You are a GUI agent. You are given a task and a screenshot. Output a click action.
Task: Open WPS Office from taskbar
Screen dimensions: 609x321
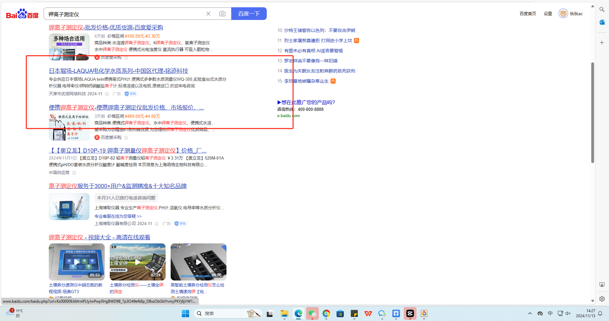click(368, 313)
